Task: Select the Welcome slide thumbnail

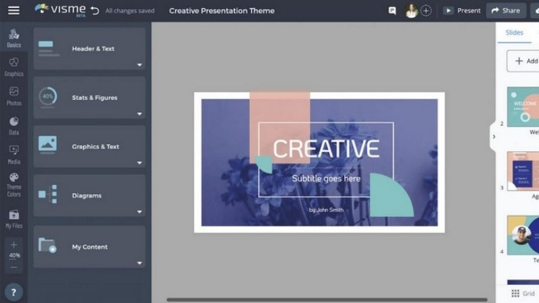Action: 523,106
